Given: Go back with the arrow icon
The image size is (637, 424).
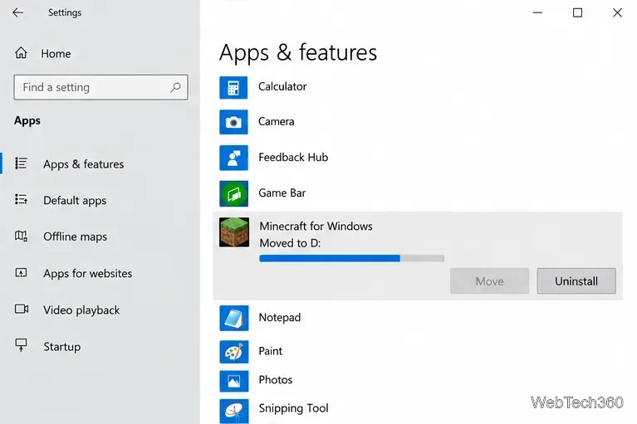Looking at the screenshot, I should [18, 12].
